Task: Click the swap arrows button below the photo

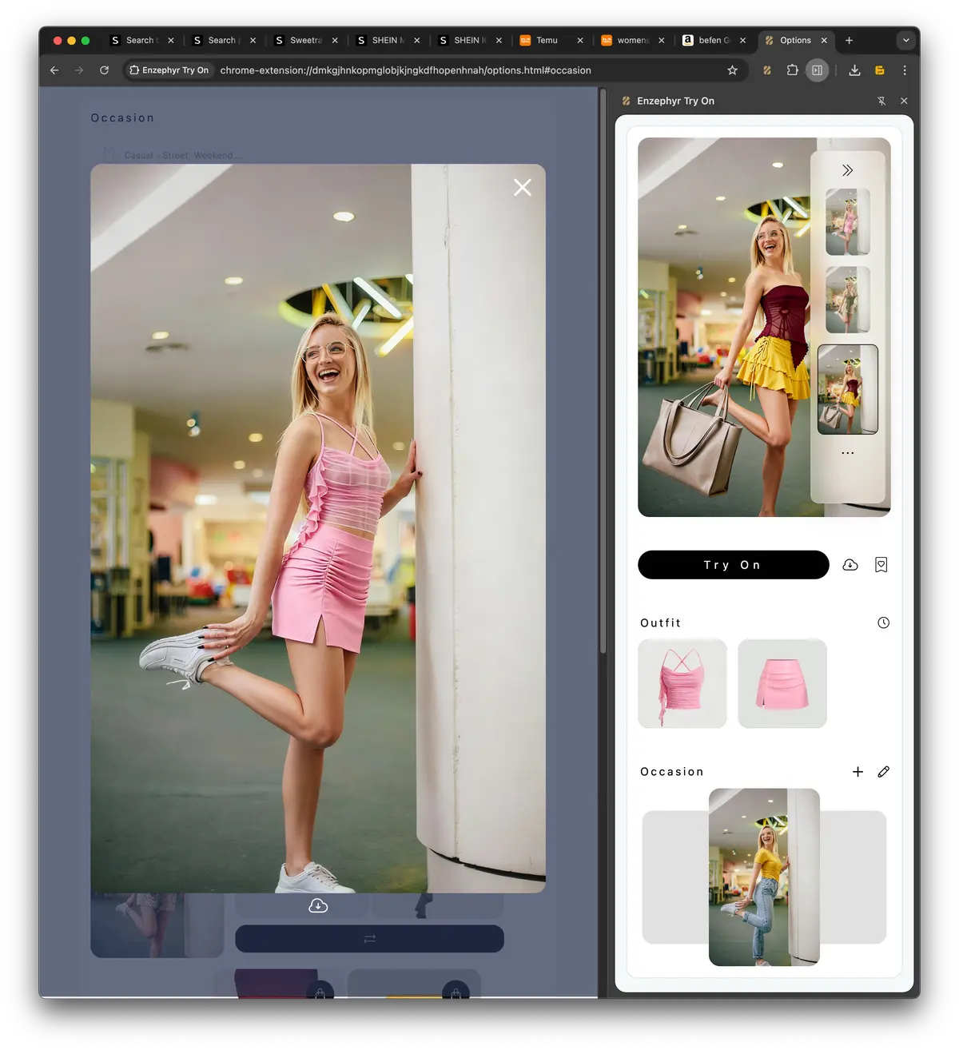Action: [x=369, y=938]
